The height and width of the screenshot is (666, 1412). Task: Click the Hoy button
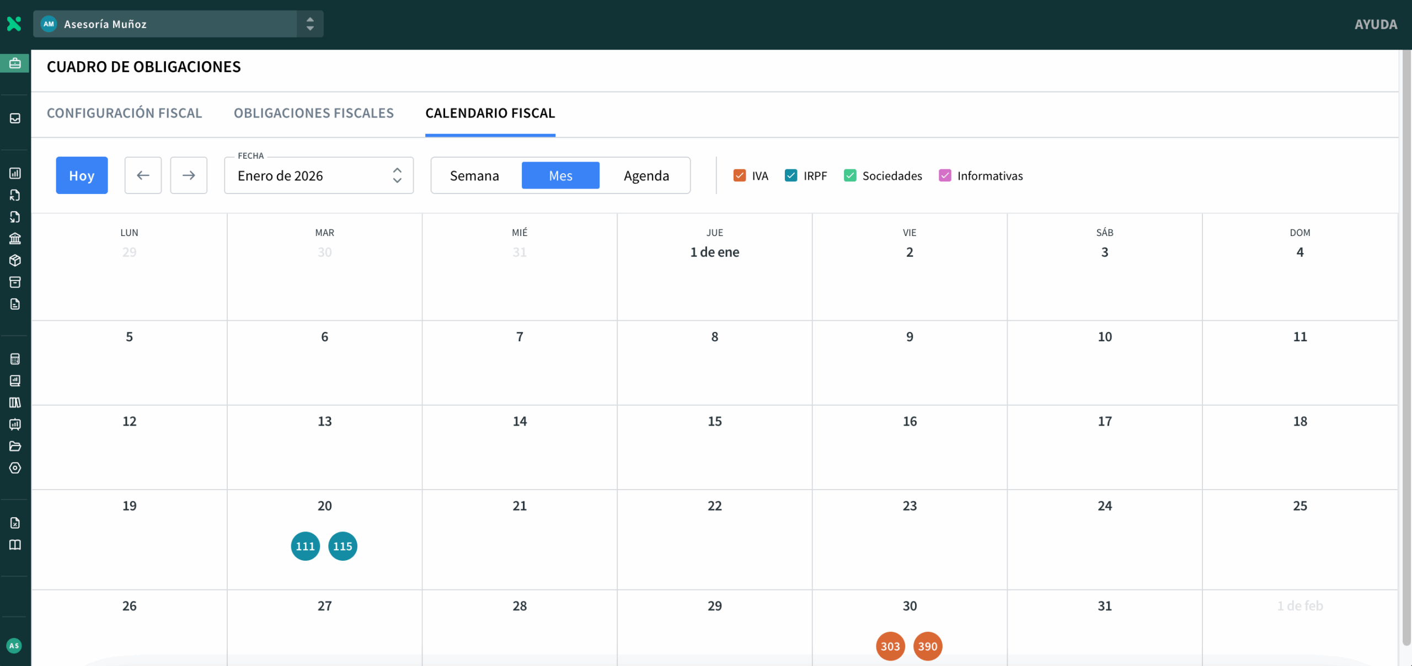pyautogui.click(x=82, y=175)
